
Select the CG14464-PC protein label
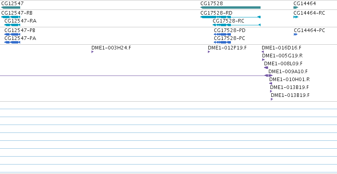[x=310, y=30]
